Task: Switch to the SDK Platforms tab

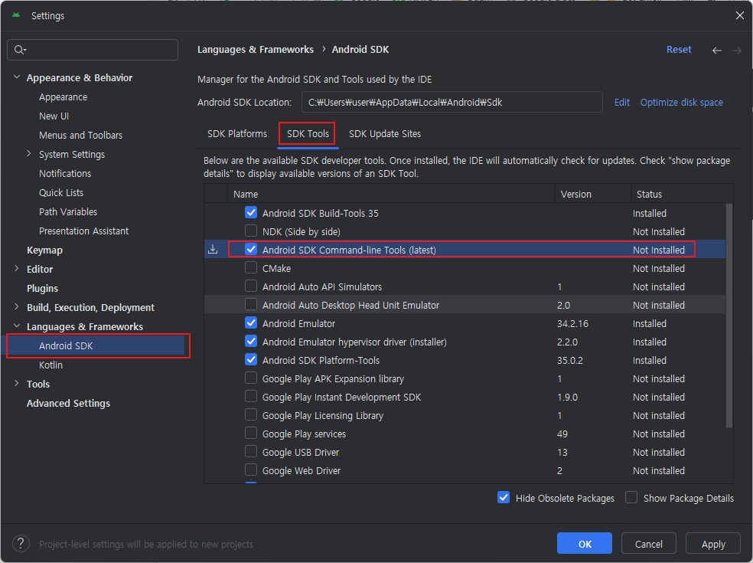Action: [237, 133]
